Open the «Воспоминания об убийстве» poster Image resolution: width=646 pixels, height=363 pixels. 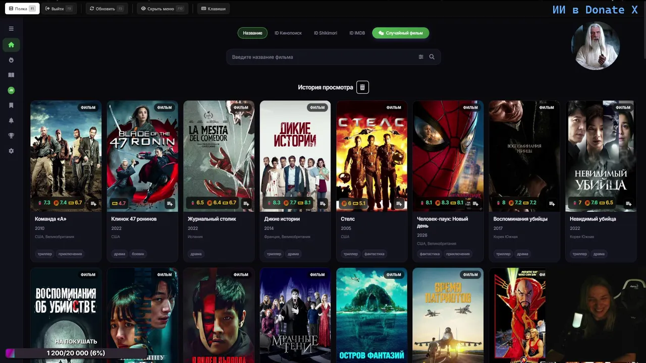coord(66,316)
